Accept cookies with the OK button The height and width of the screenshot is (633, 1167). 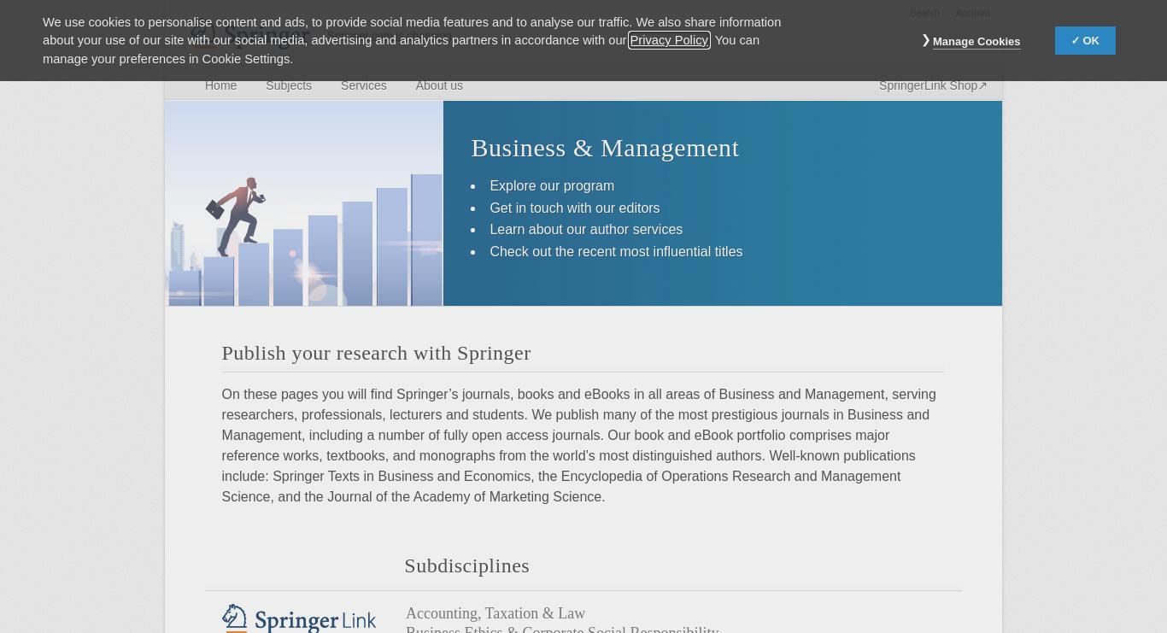pos(1085,41)
